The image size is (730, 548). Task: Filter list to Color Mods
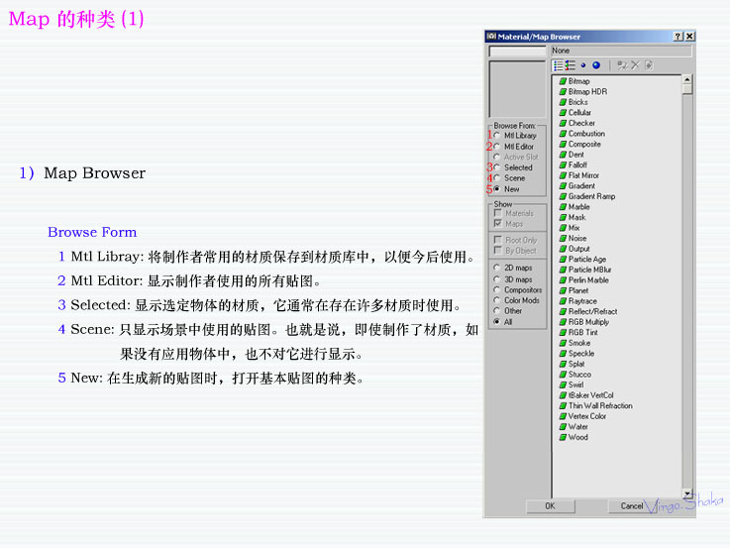pos(497,300)
